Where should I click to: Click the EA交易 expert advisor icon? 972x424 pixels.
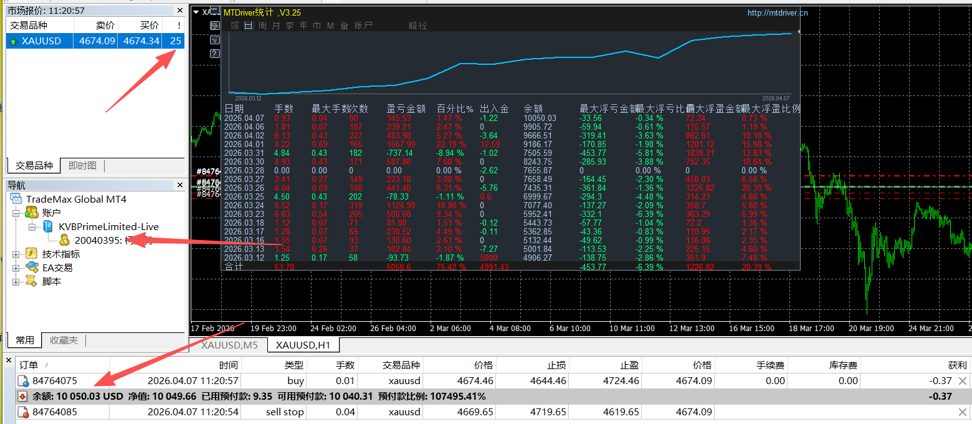coord(31,267)
